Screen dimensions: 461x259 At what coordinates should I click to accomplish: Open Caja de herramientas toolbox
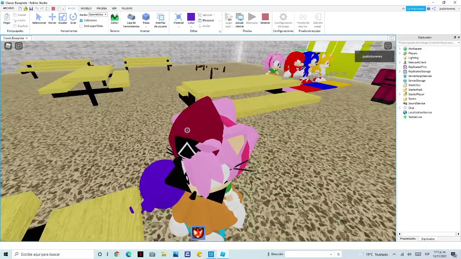click(x=131, y=20)
